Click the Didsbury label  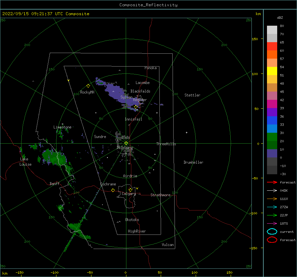click(125, 148)
